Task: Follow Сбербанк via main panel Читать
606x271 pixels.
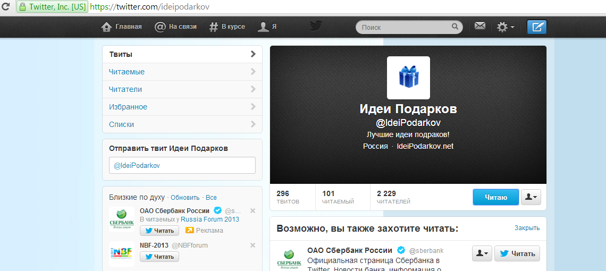Action: tap(517, 253)
